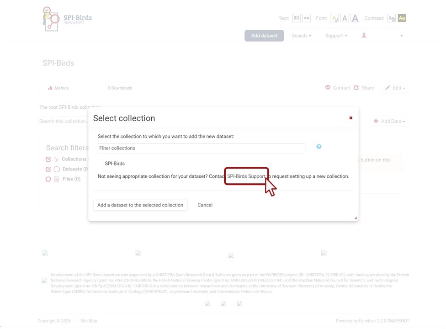
Task: Click the Filter collections input field
Action: (x=201, y=148)
